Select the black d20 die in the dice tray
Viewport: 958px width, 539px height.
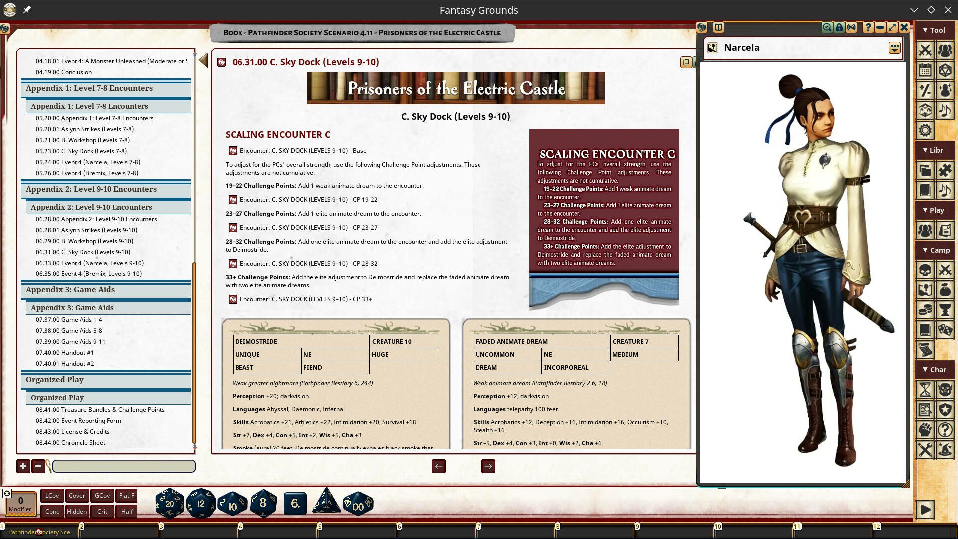click(169, 503)
